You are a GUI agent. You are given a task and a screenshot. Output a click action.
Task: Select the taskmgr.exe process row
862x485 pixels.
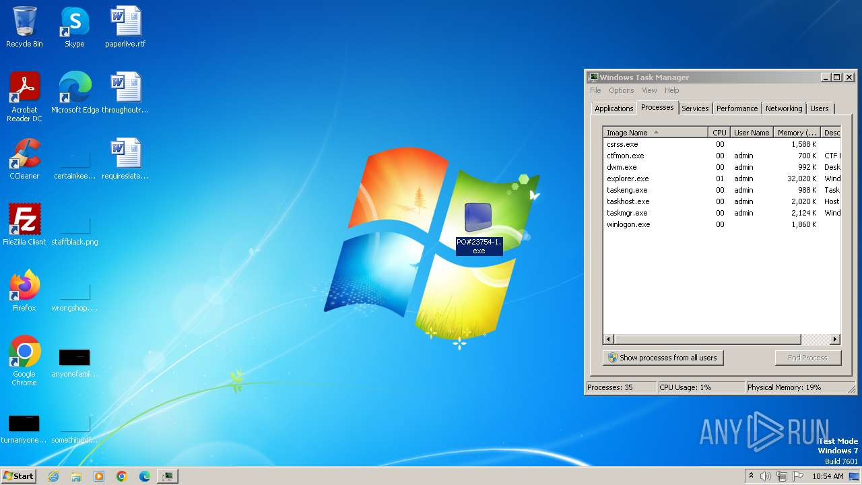722,213
